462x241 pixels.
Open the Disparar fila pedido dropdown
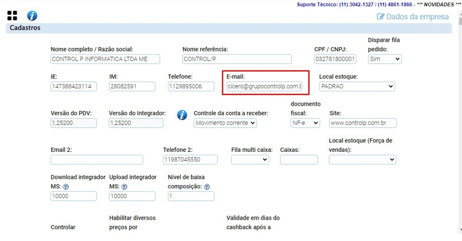point(385,59)
